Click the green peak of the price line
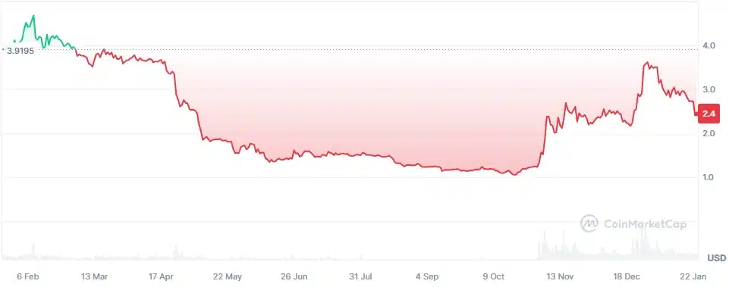This screenshot has width=729, height=287. click(33, 16)
